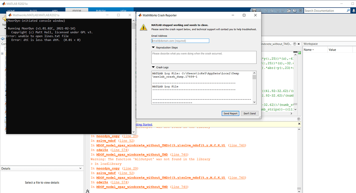Click Command Window scrollbar down arrow
356x193 pixels.
coord(299,191)
